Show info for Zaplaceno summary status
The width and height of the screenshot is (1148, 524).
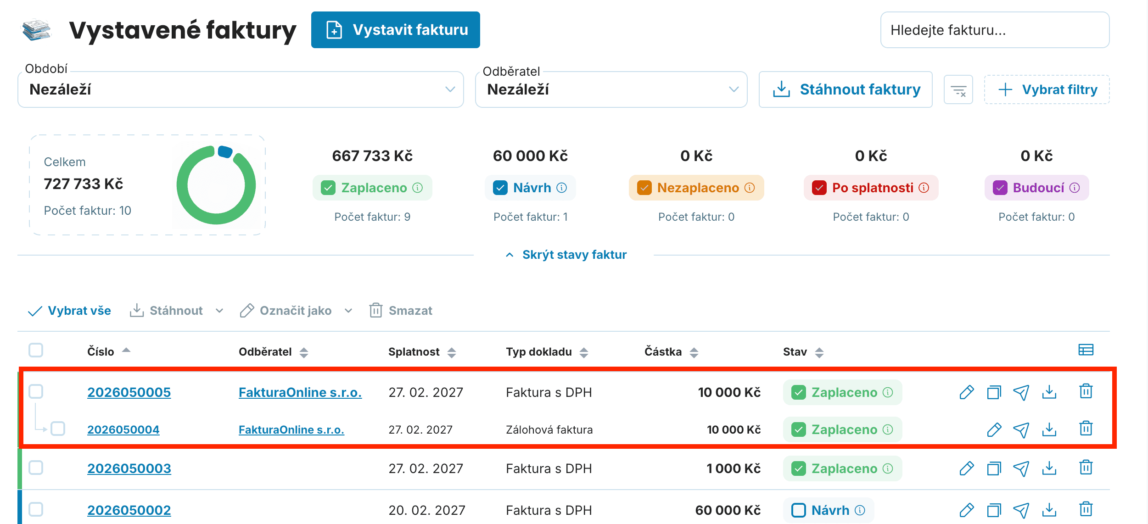[418, 188]
